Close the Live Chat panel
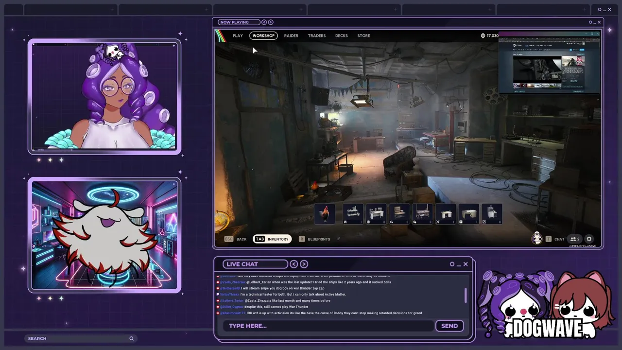The height and width of the screenshot is (350, 622). pos(466,264)
